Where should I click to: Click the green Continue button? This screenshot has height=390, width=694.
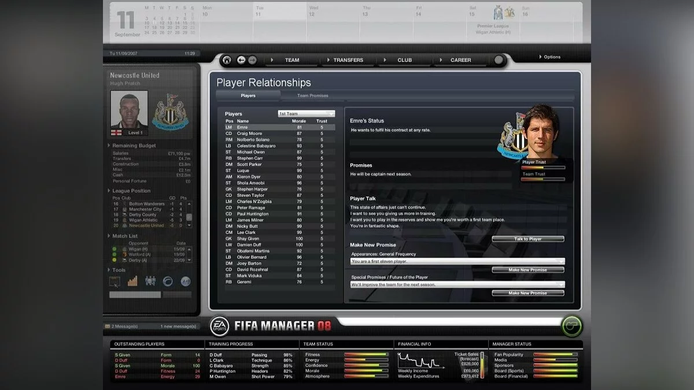pyautogui.click(x=571, y=326)
